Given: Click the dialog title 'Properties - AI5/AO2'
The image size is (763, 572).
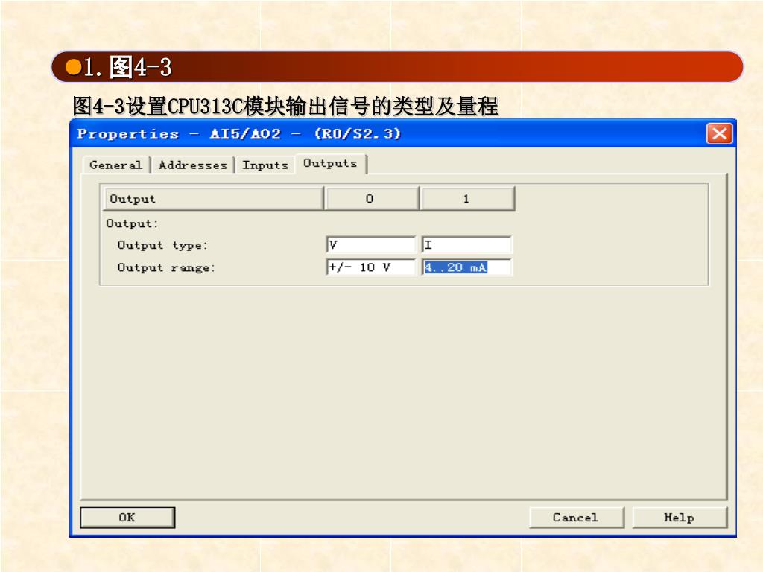Looking at the screenshot, I should (179, 134).
